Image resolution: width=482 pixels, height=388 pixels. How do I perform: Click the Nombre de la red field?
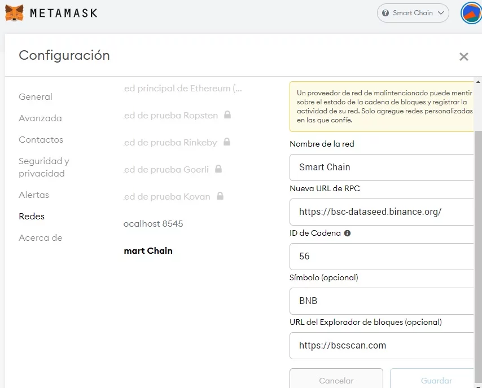382,167
